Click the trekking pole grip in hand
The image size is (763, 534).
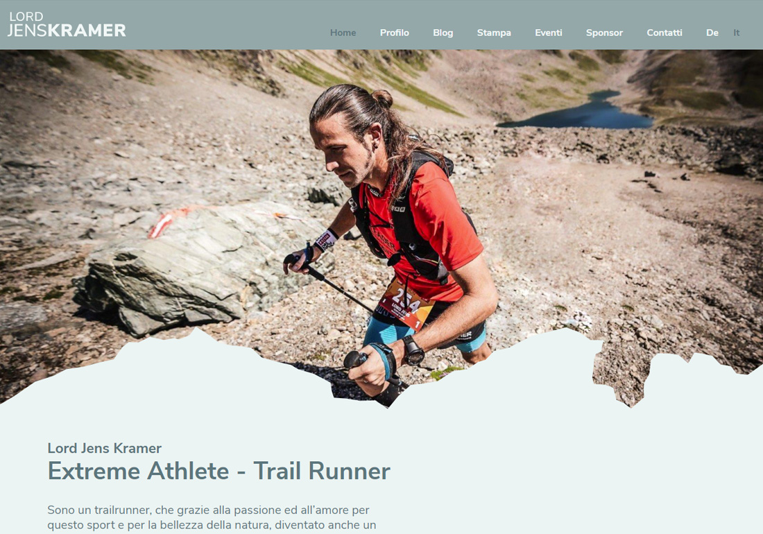pos(357,360)
